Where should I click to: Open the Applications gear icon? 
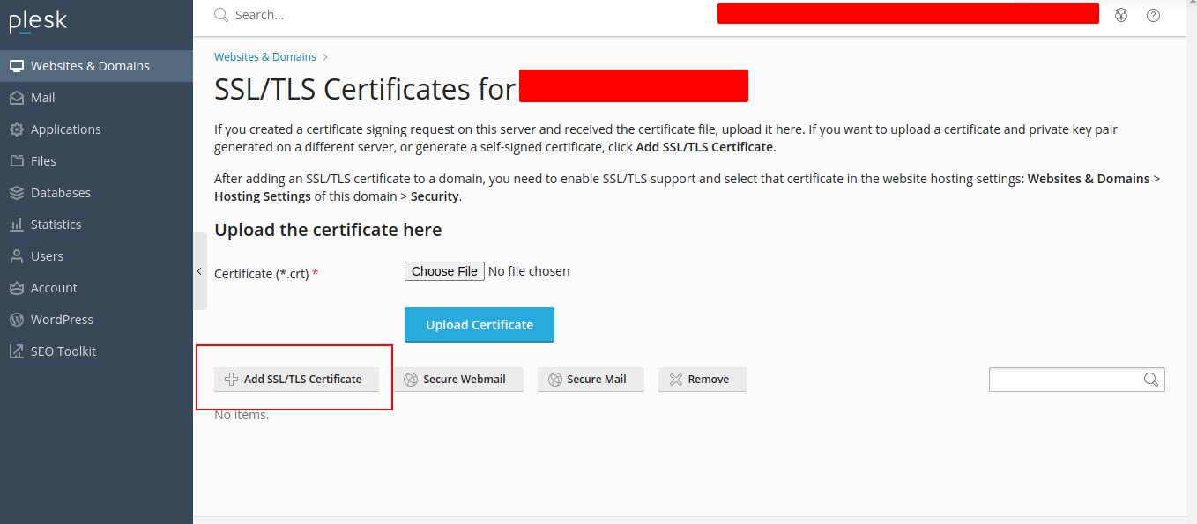[x=16, y=129]
